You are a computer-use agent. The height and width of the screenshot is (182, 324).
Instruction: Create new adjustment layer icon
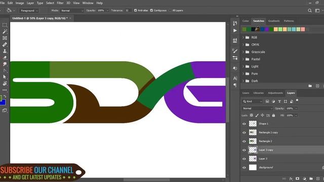click(304, 178)
